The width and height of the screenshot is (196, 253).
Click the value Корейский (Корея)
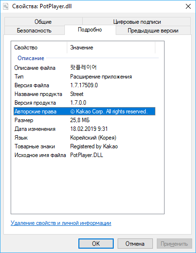(x=93, y=138)
